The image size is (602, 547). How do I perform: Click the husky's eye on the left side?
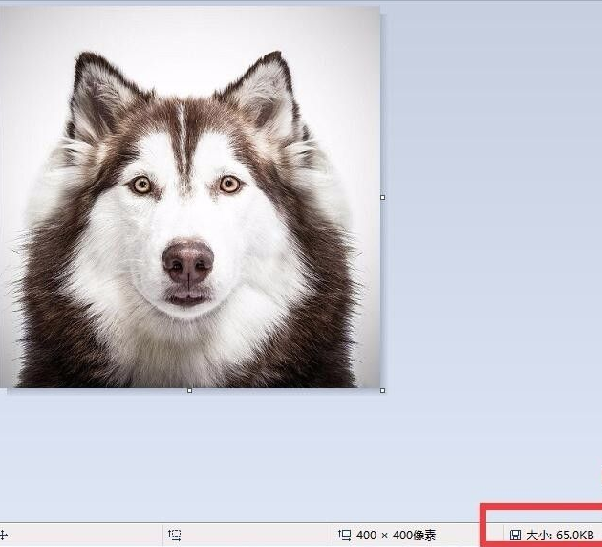(x=142, y=185)
